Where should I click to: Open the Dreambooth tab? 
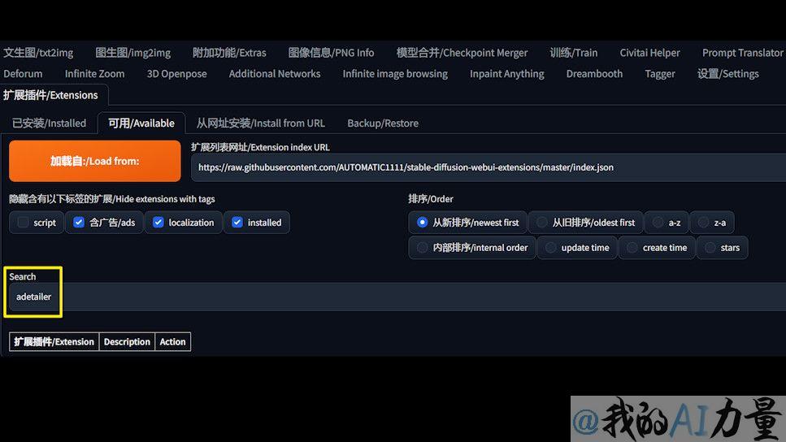pyautogui.click(x=594, y=74)
